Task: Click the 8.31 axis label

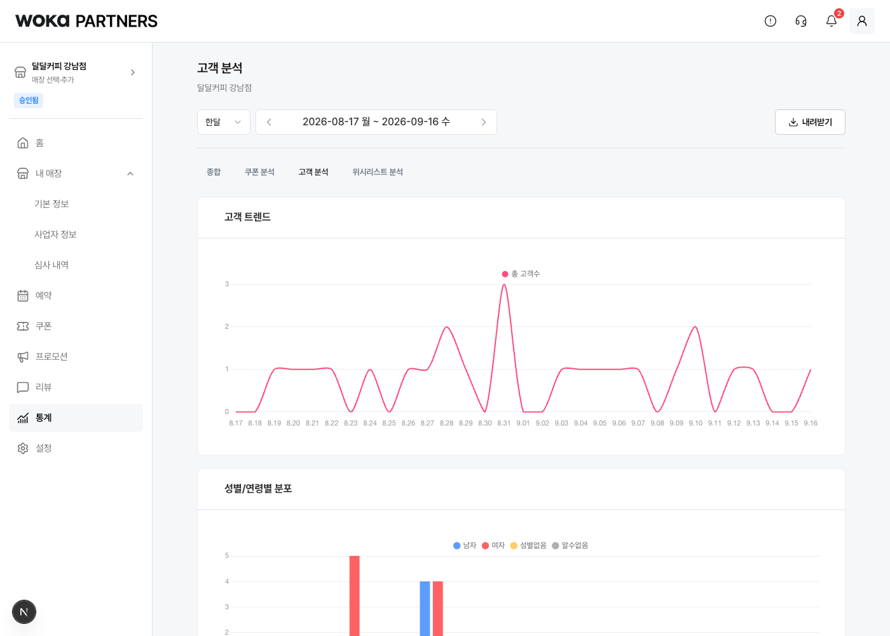Action: click(504, 424)
